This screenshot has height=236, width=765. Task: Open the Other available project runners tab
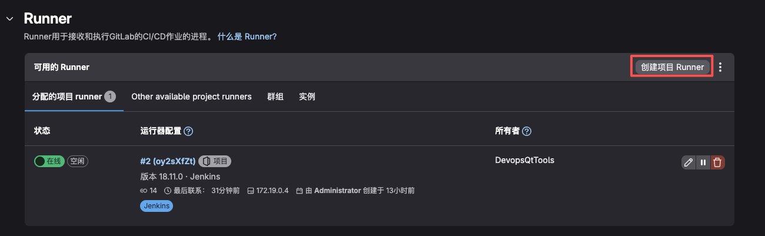click(x=191, y=97)
